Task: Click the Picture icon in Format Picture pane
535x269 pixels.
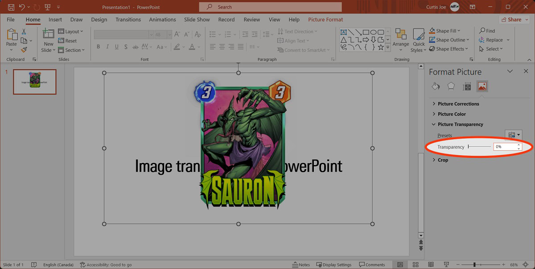Action: [x=481, y=87]
